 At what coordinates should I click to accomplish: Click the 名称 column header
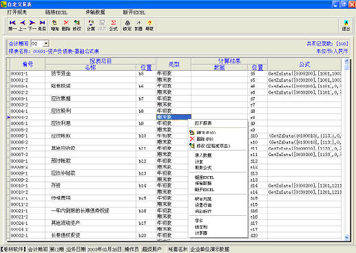coord(91,67)
